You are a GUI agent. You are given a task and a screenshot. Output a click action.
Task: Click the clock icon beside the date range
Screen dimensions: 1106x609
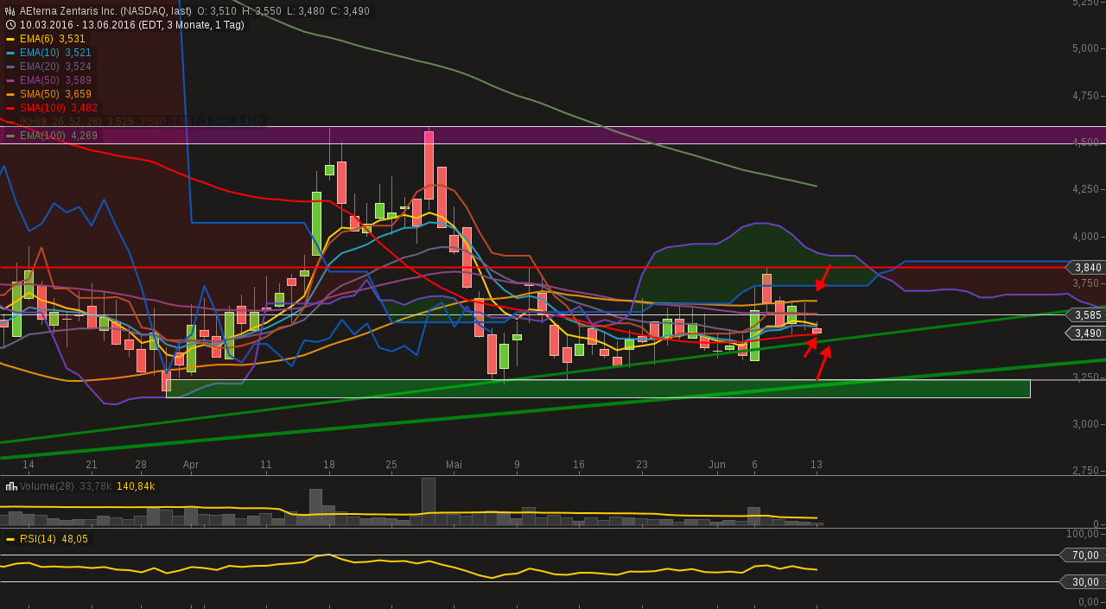pyautogui.click(x=10, y=25)
